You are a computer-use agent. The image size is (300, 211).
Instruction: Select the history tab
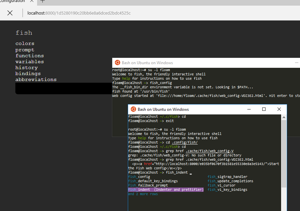[x=26, y=68]
